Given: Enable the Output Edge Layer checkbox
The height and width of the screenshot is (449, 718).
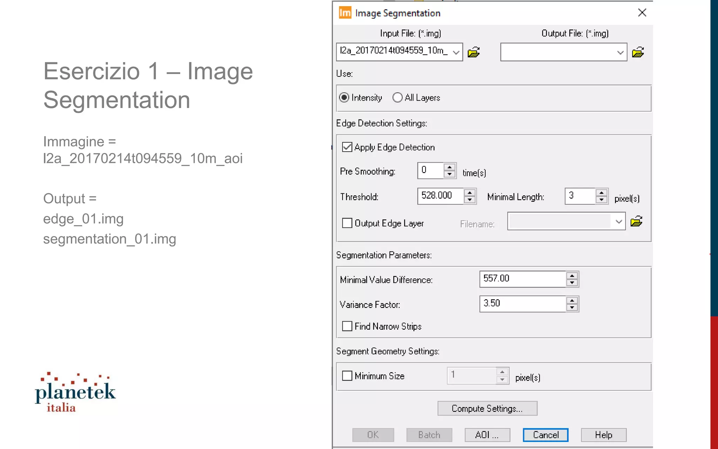Looking at the screenshot, I should 347,223.
